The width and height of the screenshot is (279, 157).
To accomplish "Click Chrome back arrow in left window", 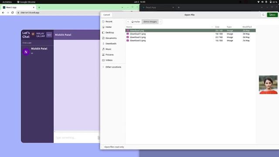I will point(3,13).
